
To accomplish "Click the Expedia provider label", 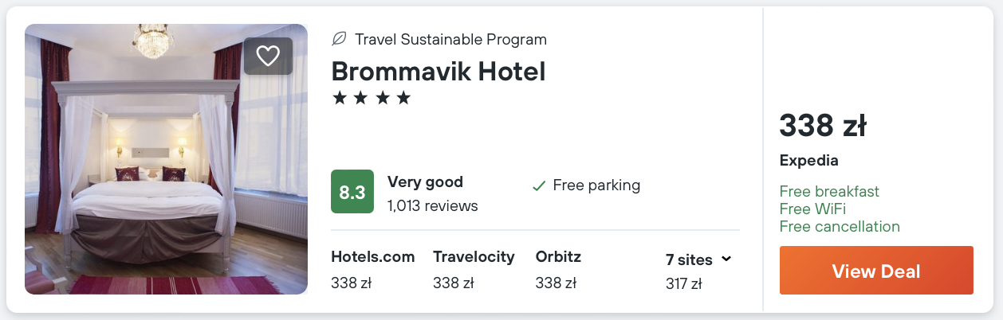I will tap(808, 161).
